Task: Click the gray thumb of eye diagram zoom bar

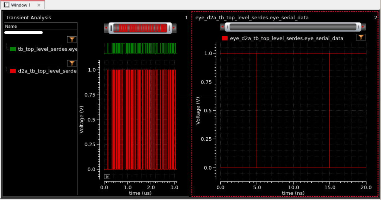Action: click(293, 27)
